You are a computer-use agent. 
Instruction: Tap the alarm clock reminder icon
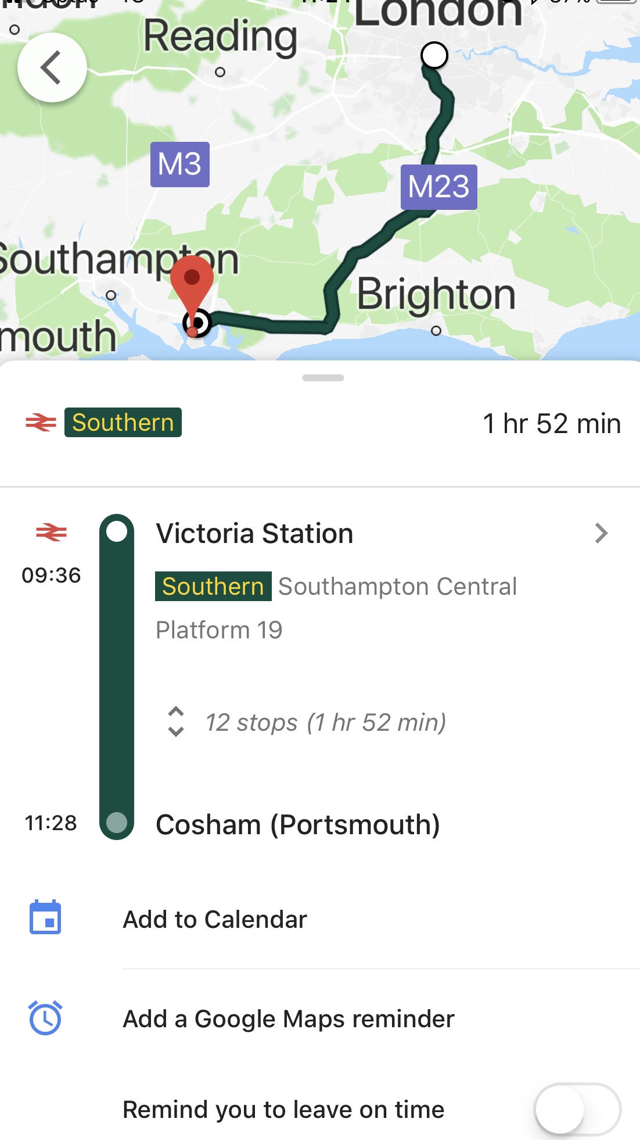click(x=45, y=1018)
